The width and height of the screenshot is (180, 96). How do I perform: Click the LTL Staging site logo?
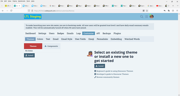point(33,17)
